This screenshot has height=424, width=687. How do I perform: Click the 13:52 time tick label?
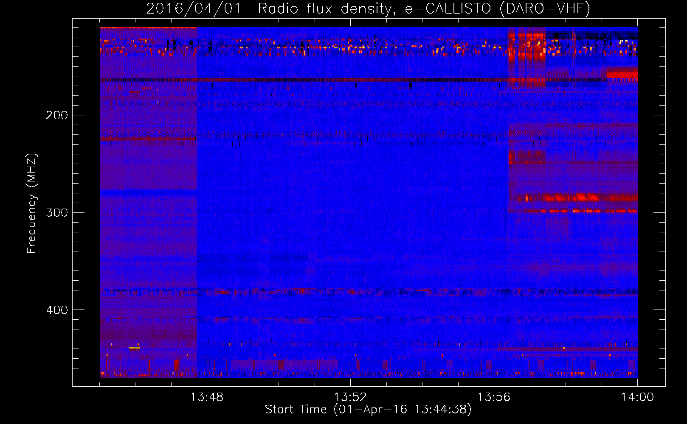pyautogui.click(x=350, y=397)
